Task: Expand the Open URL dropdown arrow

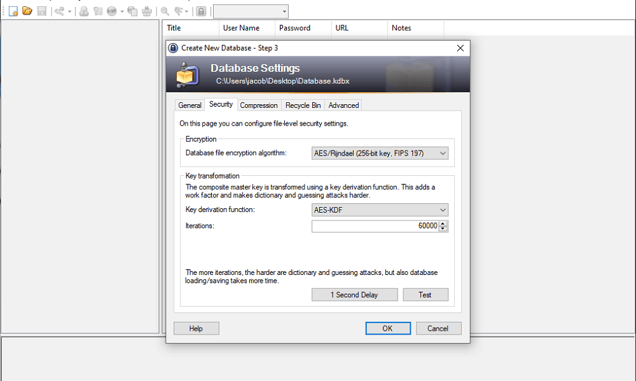Action: coord(121,11)
